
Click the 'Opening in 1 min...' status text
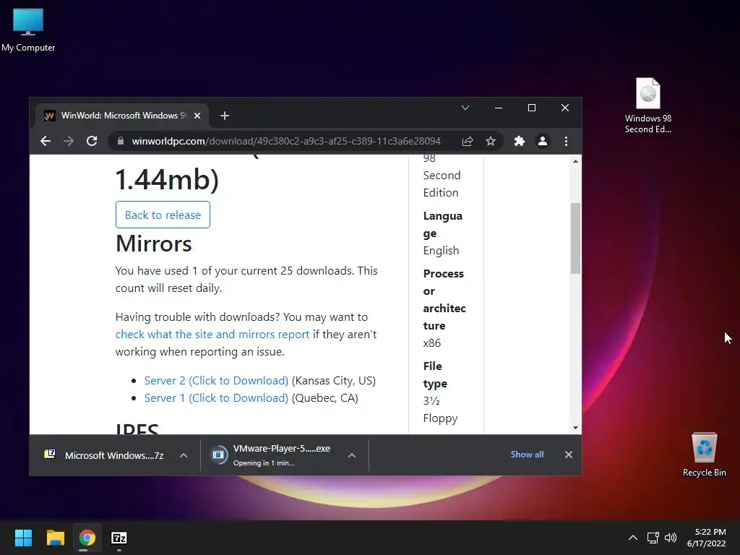[264, 463]
